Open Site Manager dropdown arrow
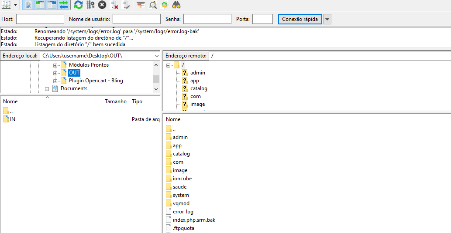Screen dimensions: 451x233 coord(16,5)
